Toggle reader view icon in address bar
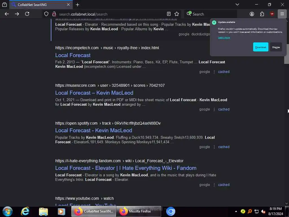The image size is (289, 217). pos(169,14)
